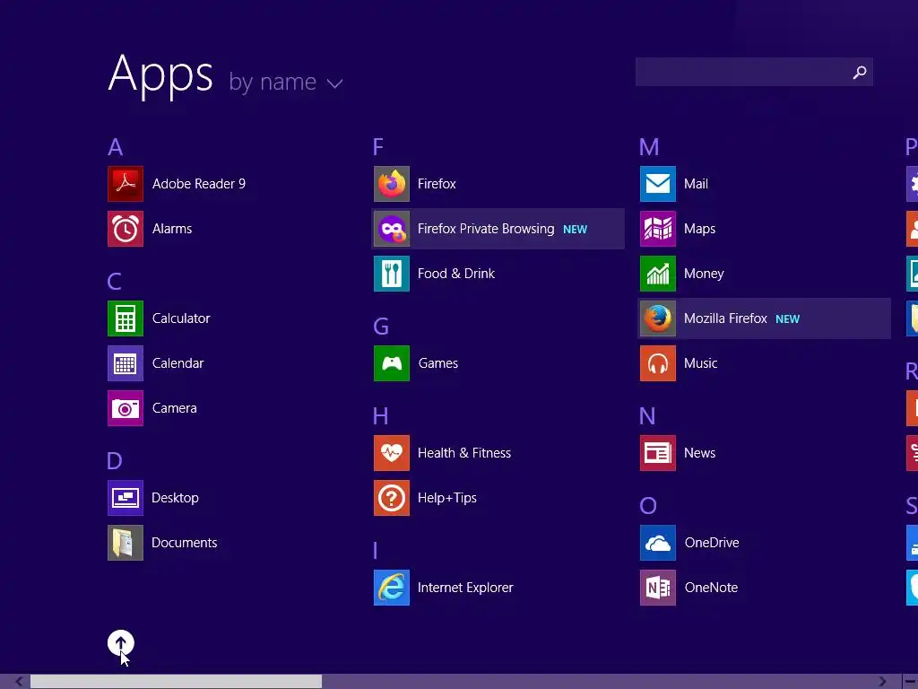Click the 'Apps' heading text
The width and height of the screenshot is (918, 689).
[160, 75]
